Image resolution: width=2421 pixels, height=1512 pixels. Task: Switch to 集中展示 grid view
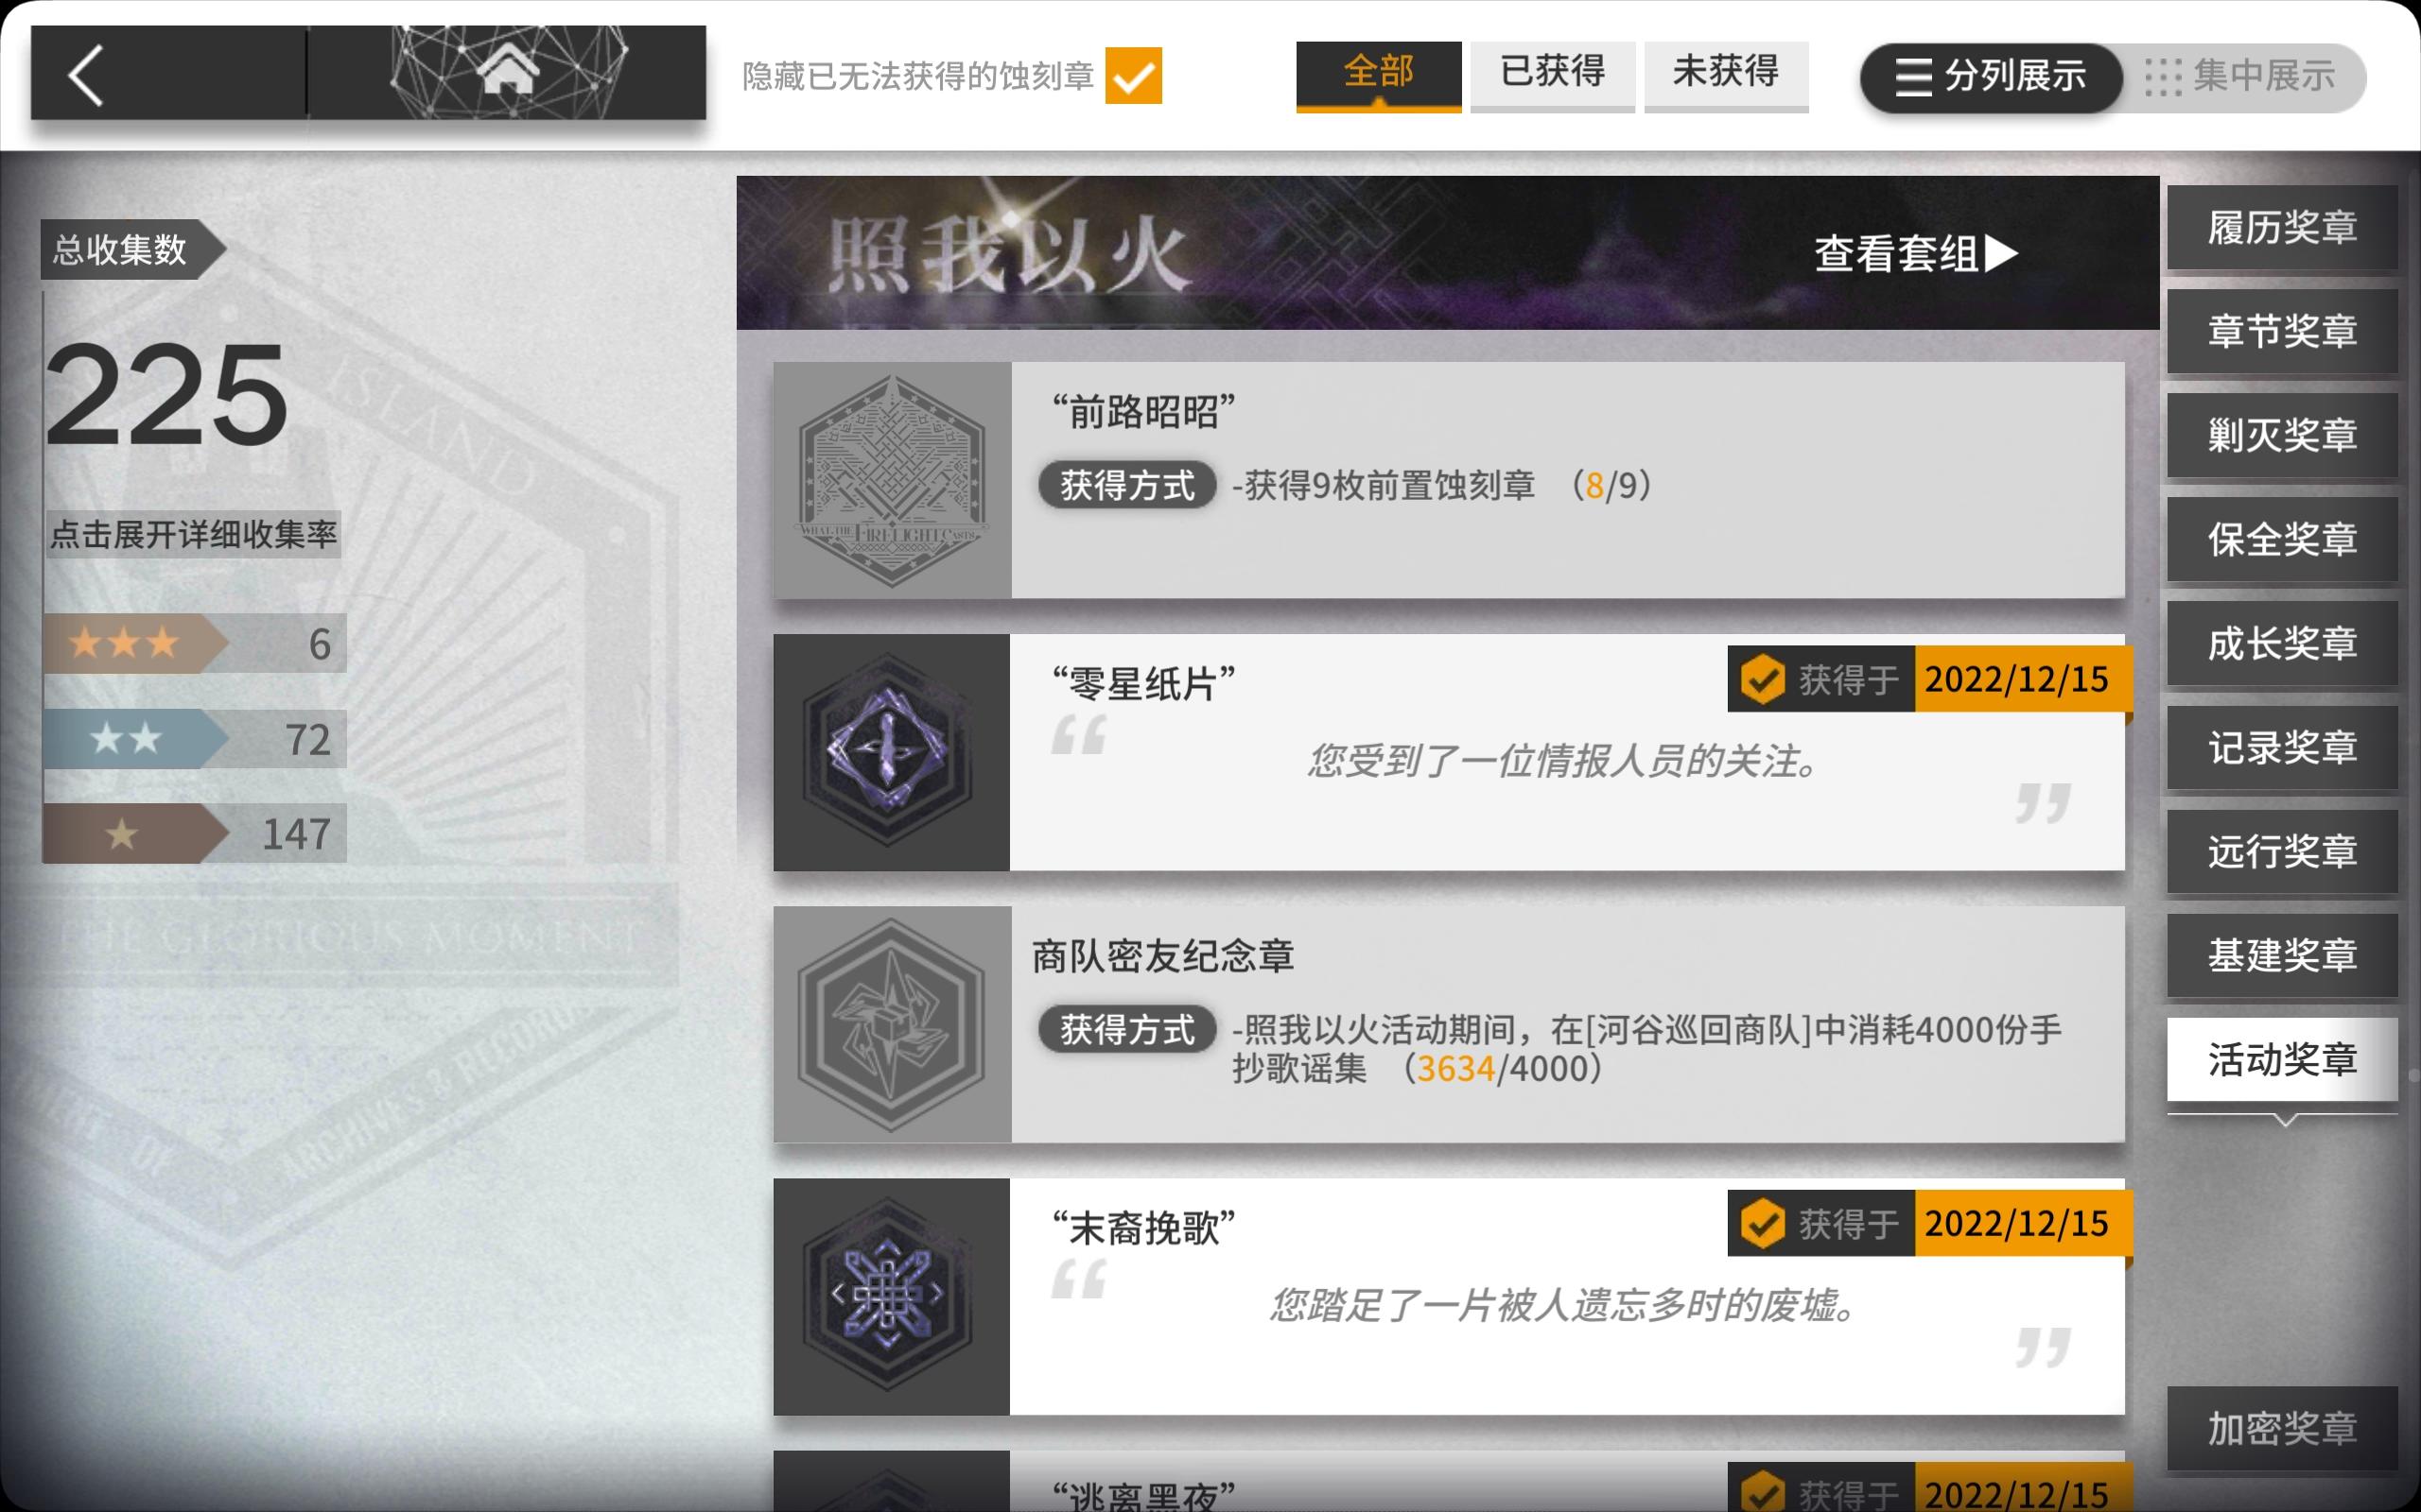[x=2241, y=77]
